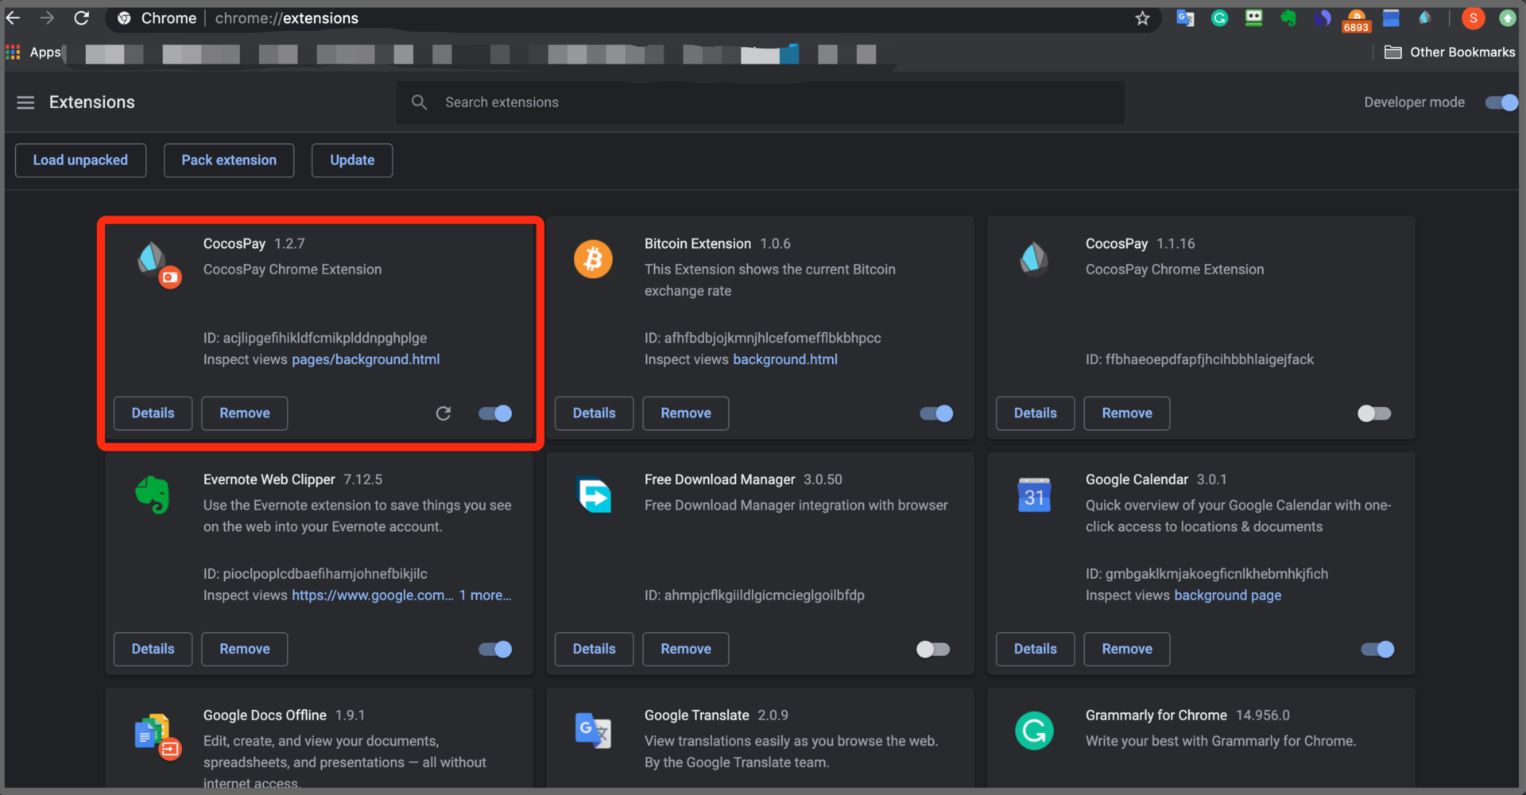This screenshot has width=1526, height=795.
Task: Open Details for CocosPay 1.2.7
Action: 153,413
